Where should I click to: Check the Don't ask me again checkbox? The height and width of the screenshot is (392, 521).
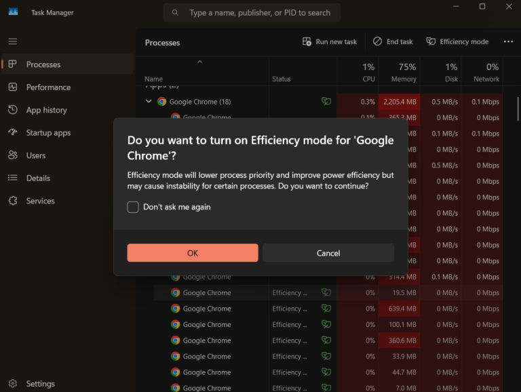(133, 207)
